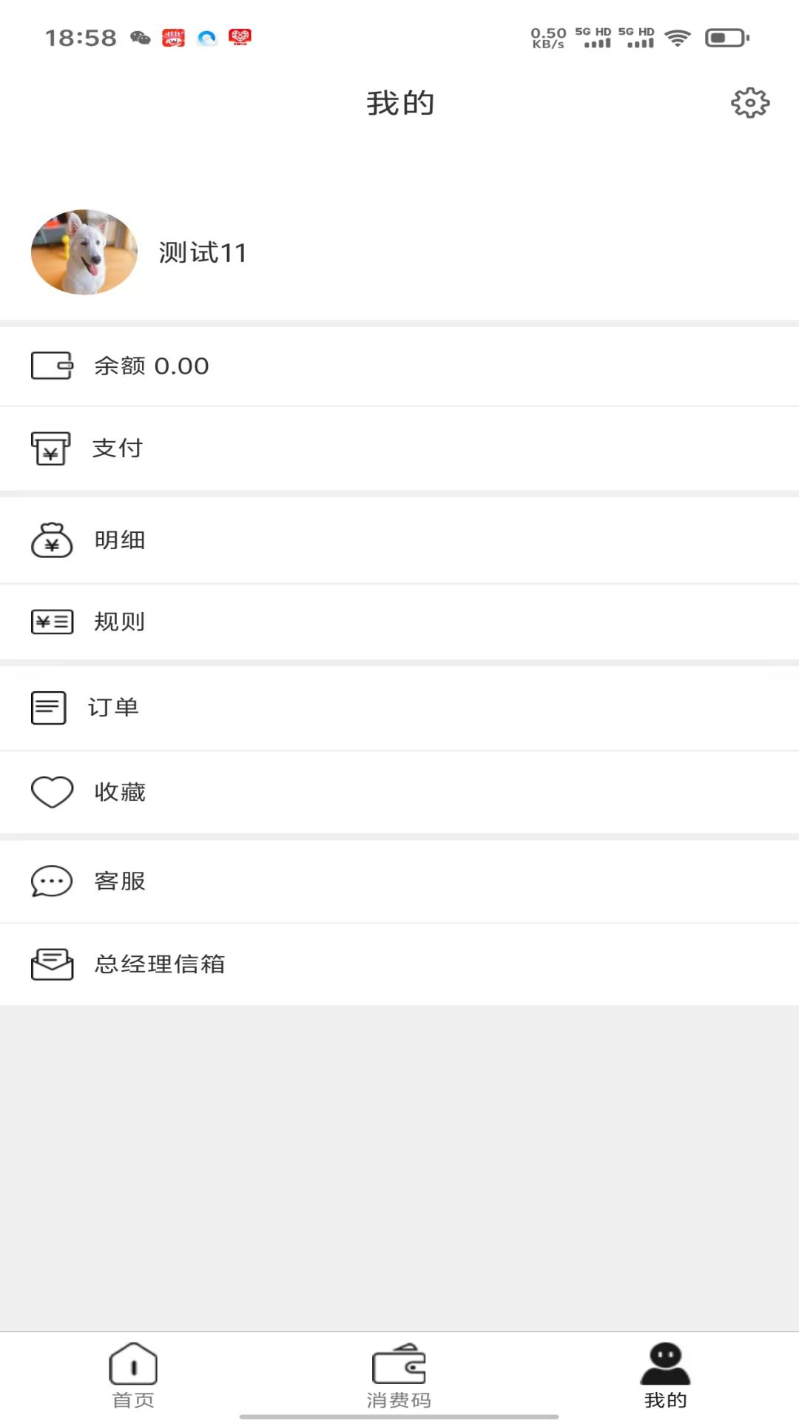
Task: Open the 订单 orders list
Action: 114,708
